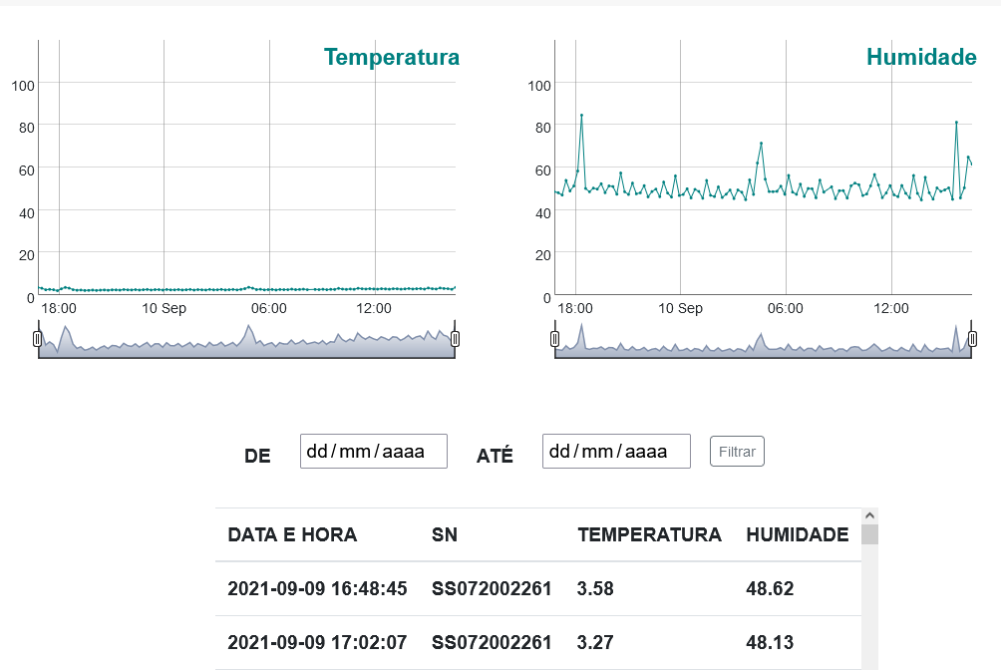Click the HUMIDADE table column header

click(x=797, y=534)
